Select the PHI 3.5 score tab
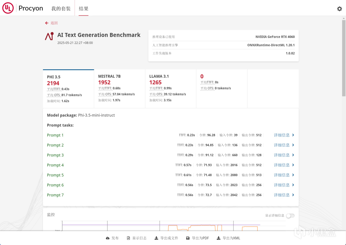Screen dimensions: 346x245 [x=68, y=89]
